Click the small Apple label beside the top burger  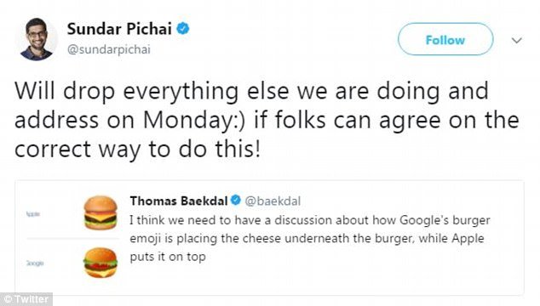[33, 214]
